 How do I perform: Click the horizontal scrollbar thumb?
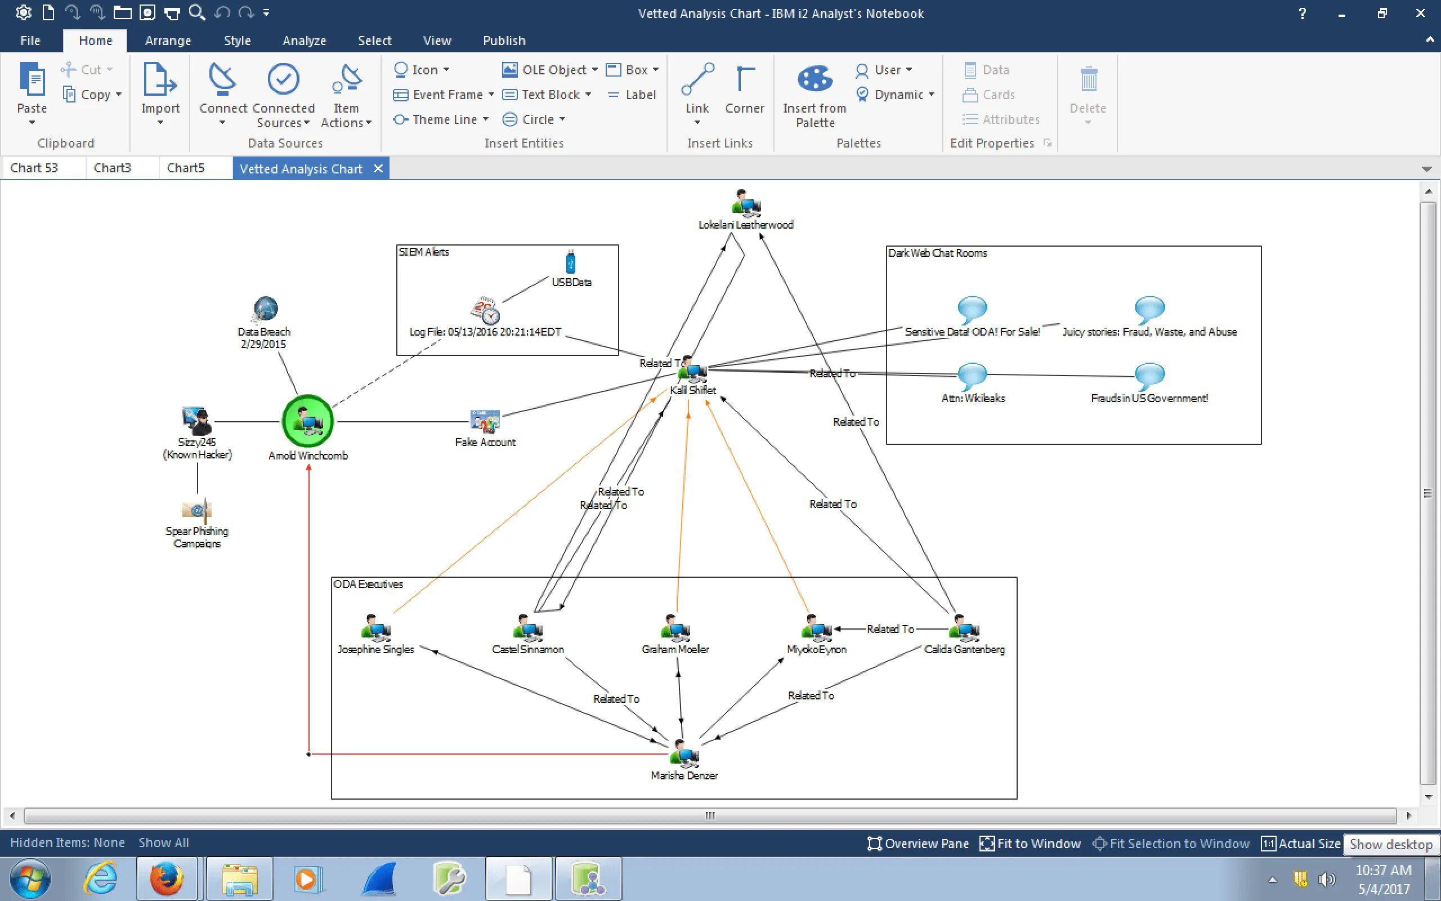click(x=710, y=815)
